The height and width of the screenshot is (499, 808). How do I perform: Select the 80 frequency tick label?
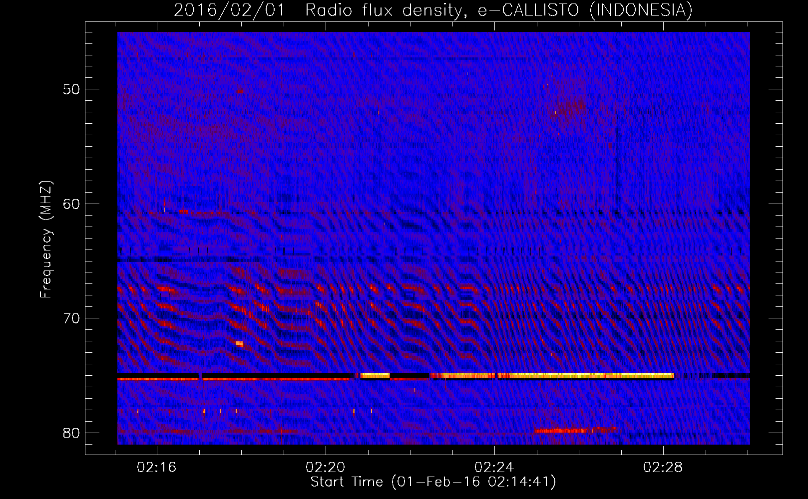click(x=71, y=433)
